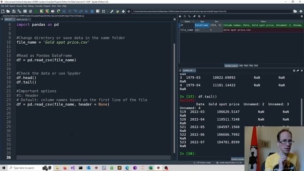
Task: Click the conda environment status entry
Action: point(229,162)
